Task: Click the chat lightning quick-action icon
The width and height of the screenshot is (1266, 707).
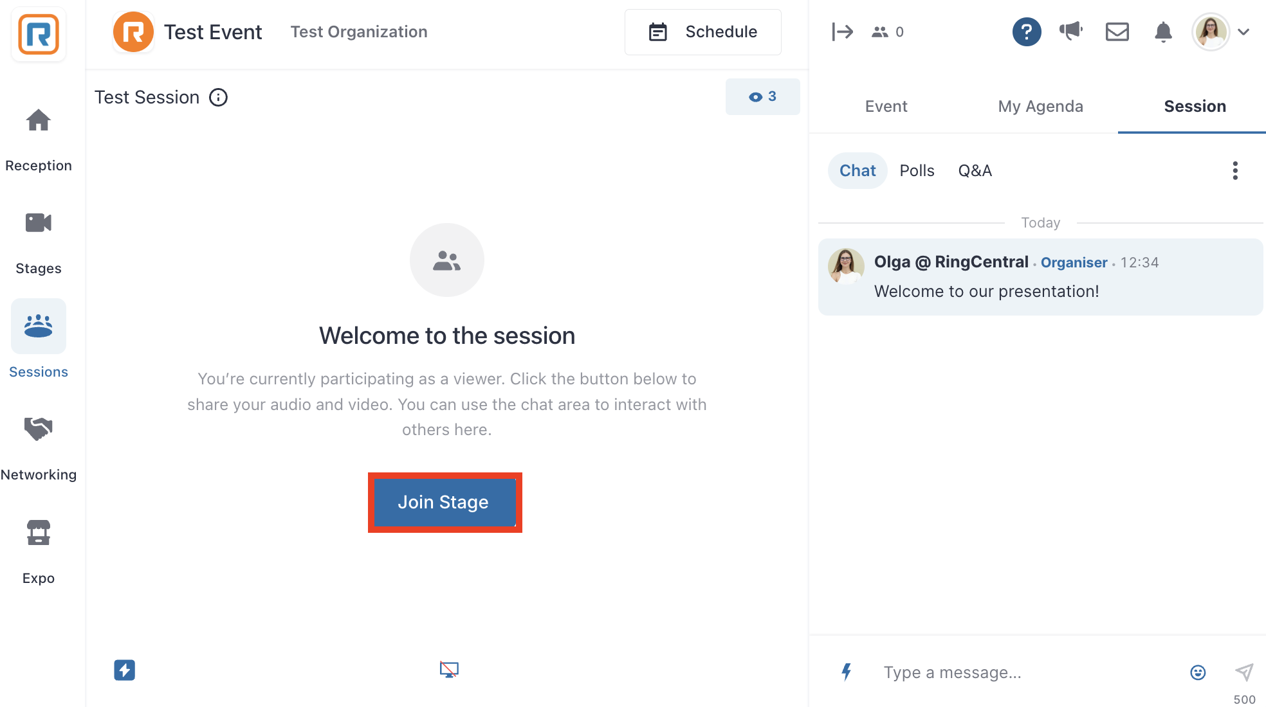Action: 847,672
